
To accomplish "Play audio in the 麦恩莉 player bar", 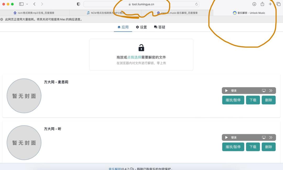I will coord(226,91).
